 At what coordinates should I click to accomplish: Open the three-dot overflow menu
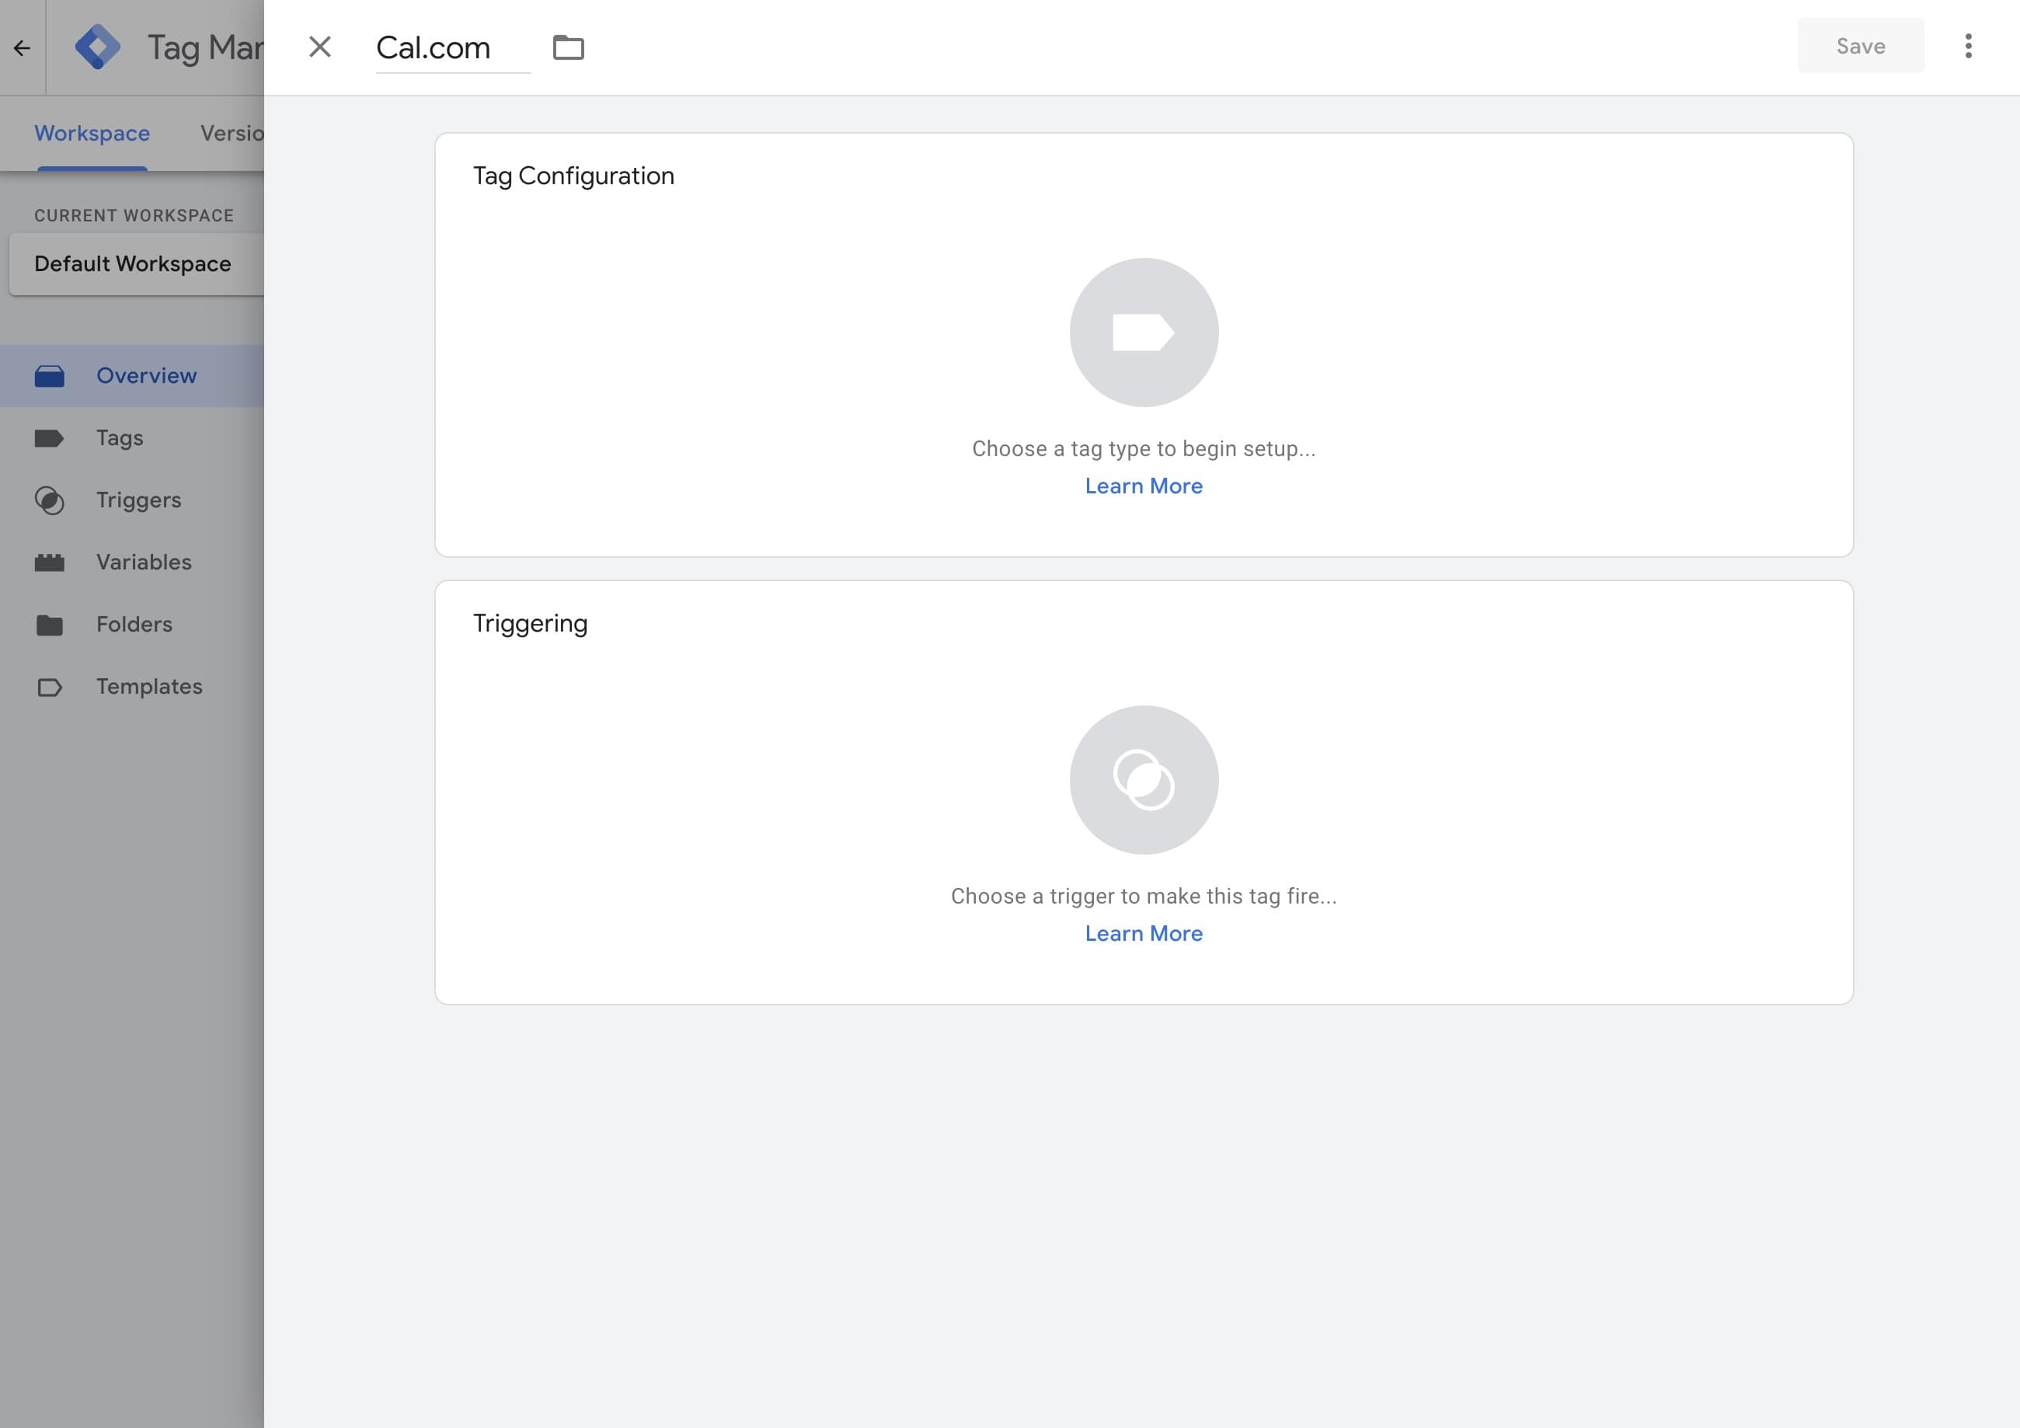[x=1968, y=45]
